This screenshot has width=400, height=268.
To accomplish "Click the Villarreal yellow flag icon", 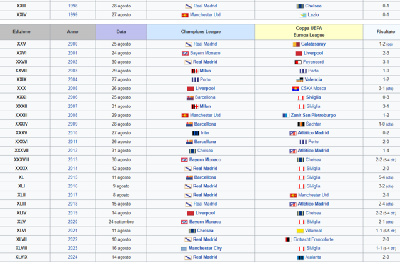I will click(x=300, y=231).
